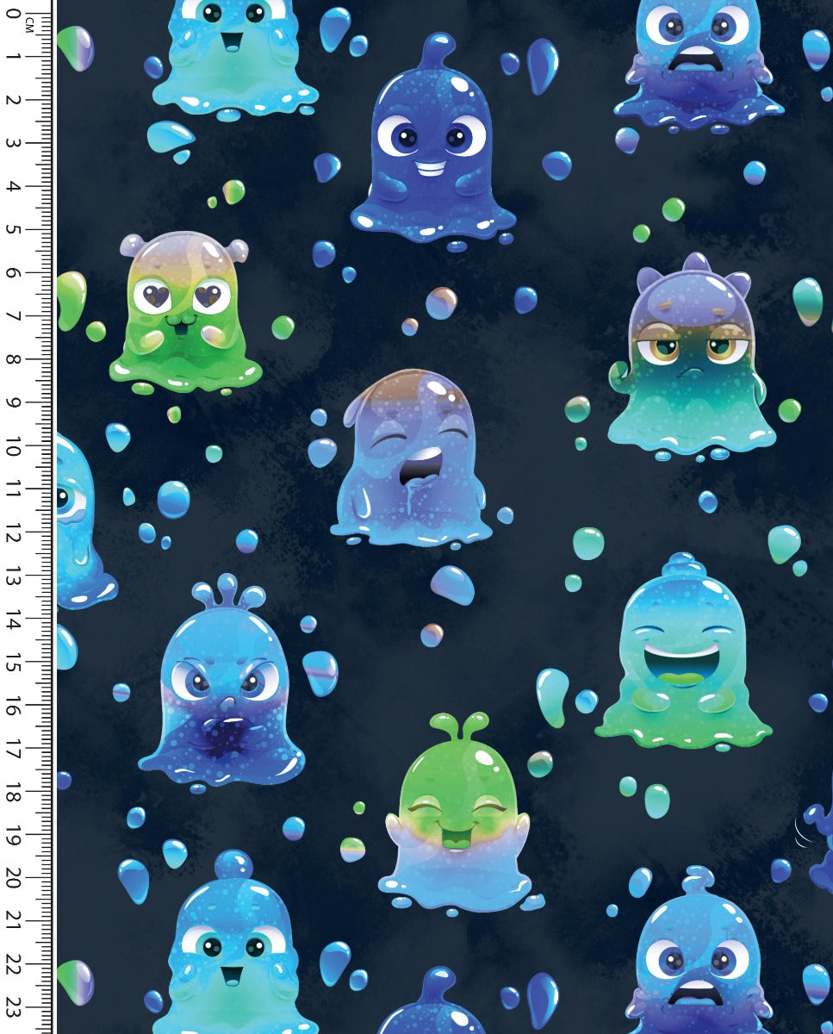Click the grumpy horned slime with half-closed eyes
This screenshot has width=833, height=1034.
[691, 362]
